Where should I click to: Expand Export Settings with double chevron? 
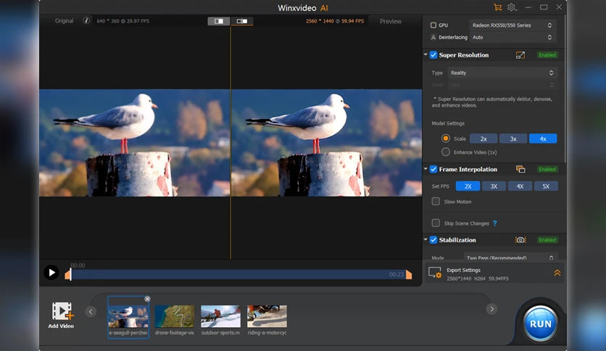pyautogui.click(x=557, y=273)
